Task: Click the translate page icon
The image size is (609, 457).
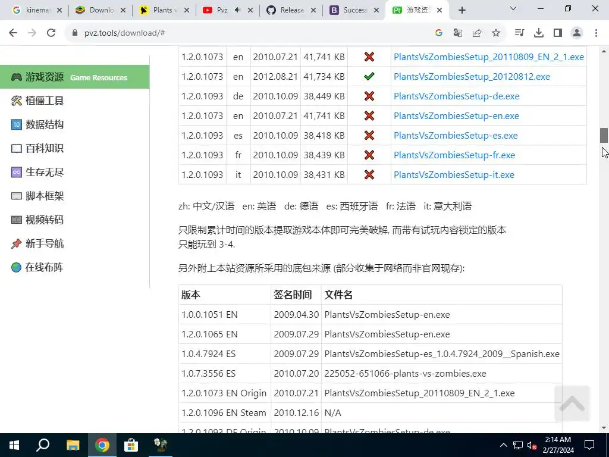Action: click(x=458, y=33)
